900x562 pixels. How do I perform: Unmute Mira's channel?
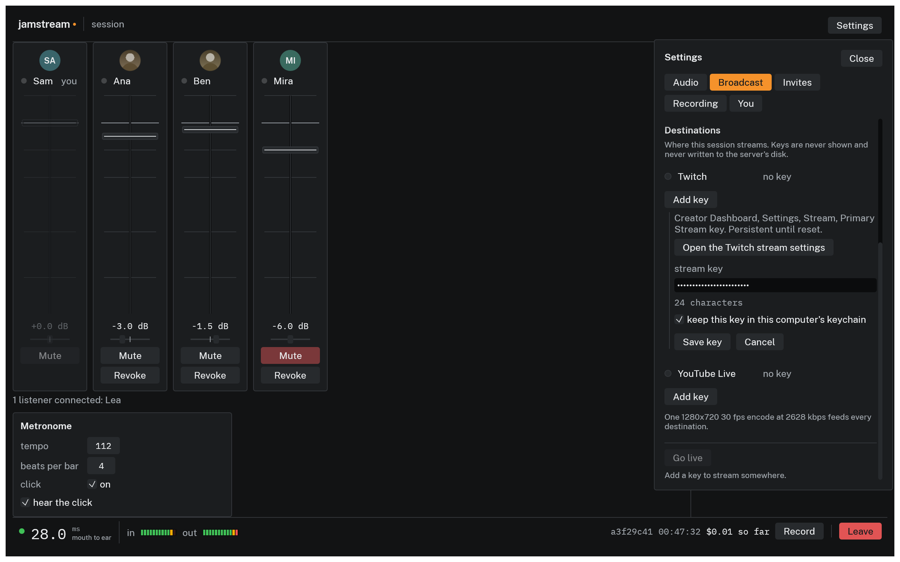click(290, 355)
